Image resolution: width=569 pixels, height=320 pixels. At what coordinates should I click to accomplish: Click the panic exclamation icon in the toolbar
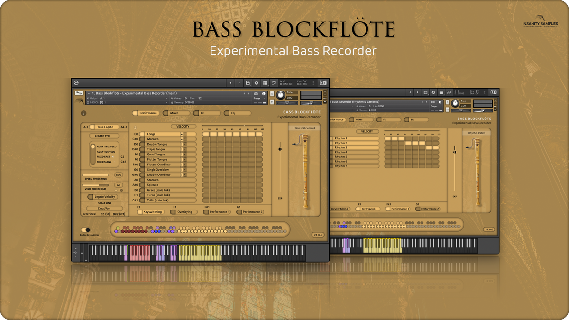tap(313, 82)
